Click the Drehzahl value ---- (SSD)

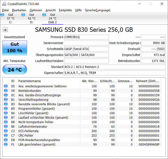pos(153,49)
